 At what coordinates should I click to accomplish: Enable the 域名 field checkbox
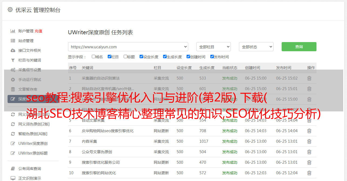pos(93,57)
